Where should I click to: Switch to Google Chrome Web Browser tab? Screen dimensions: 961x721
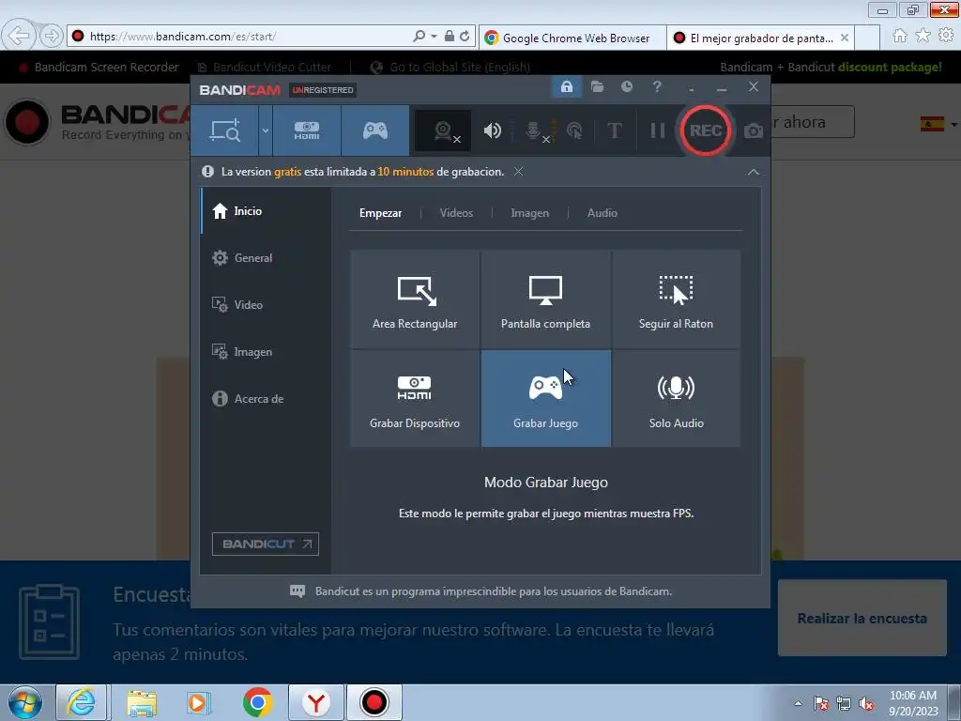(572, 38)
